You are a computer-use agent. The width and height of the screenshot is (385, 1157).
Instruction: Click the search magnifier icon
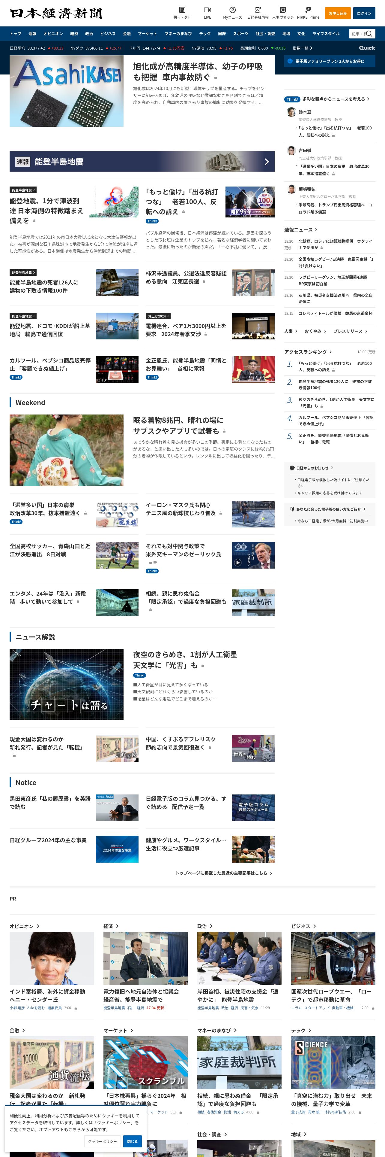[x=369, y=34]
